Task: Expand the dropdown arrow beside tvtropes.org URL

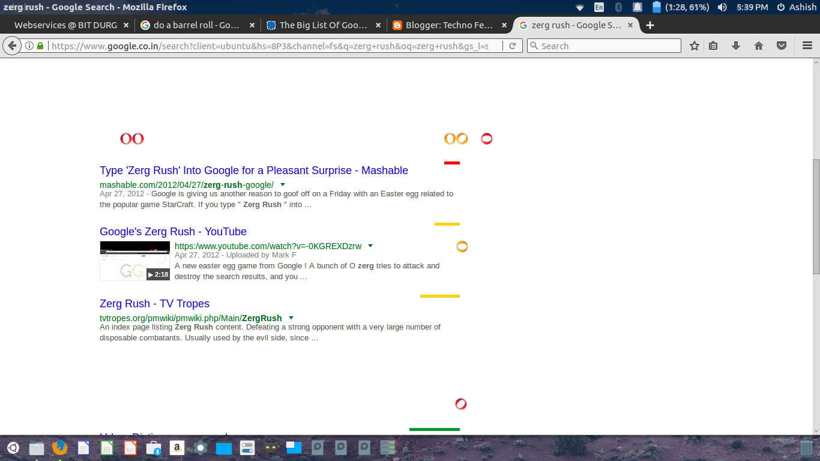Action: [291, 318]
